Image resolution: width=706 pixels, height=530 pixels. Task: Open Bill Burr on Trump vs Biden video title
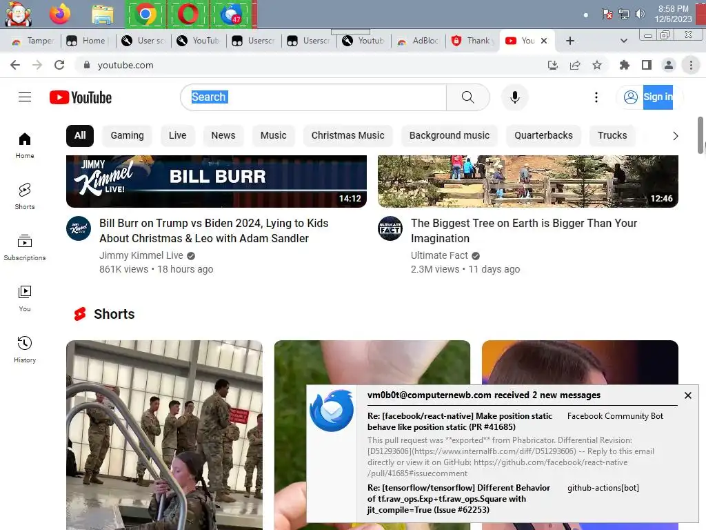[214, 230]
